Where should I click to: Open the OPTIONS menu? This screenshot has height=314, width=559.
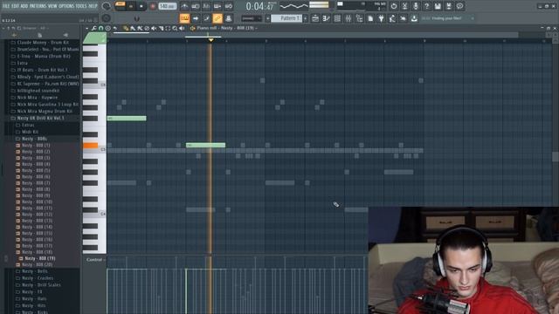click(x=66, y=6)
